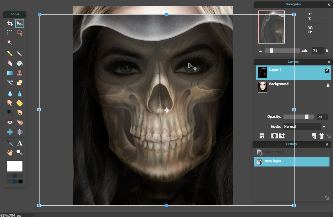Click the Opacity value field showing 79
Screen dimensions: 333x217
pyautogui.click(x=322, y=117)
